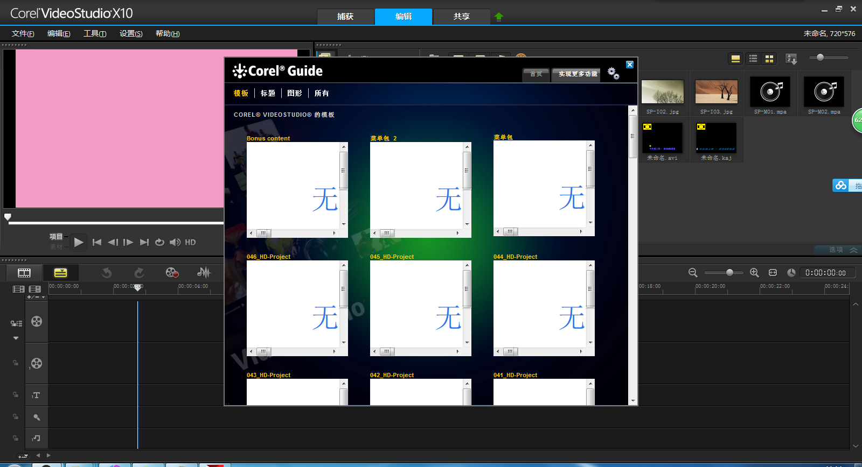
Task: Open the 编辑 menu in menu bar
Action: (x=59, y=33)
